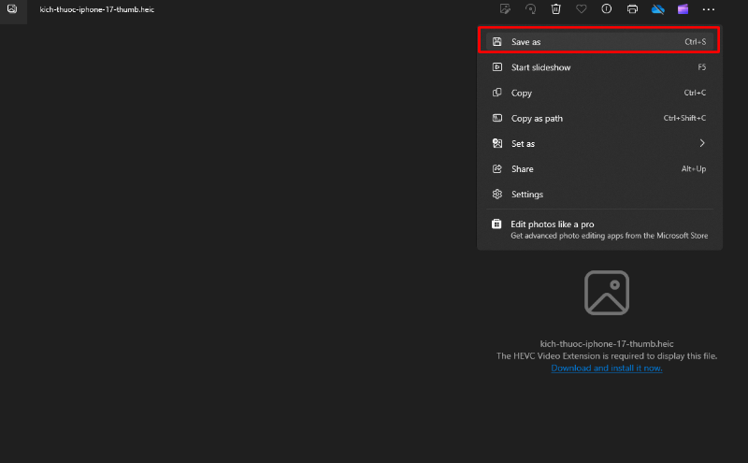Click the Copy pages icon
The image size is (748, 463).
(497, 92)
